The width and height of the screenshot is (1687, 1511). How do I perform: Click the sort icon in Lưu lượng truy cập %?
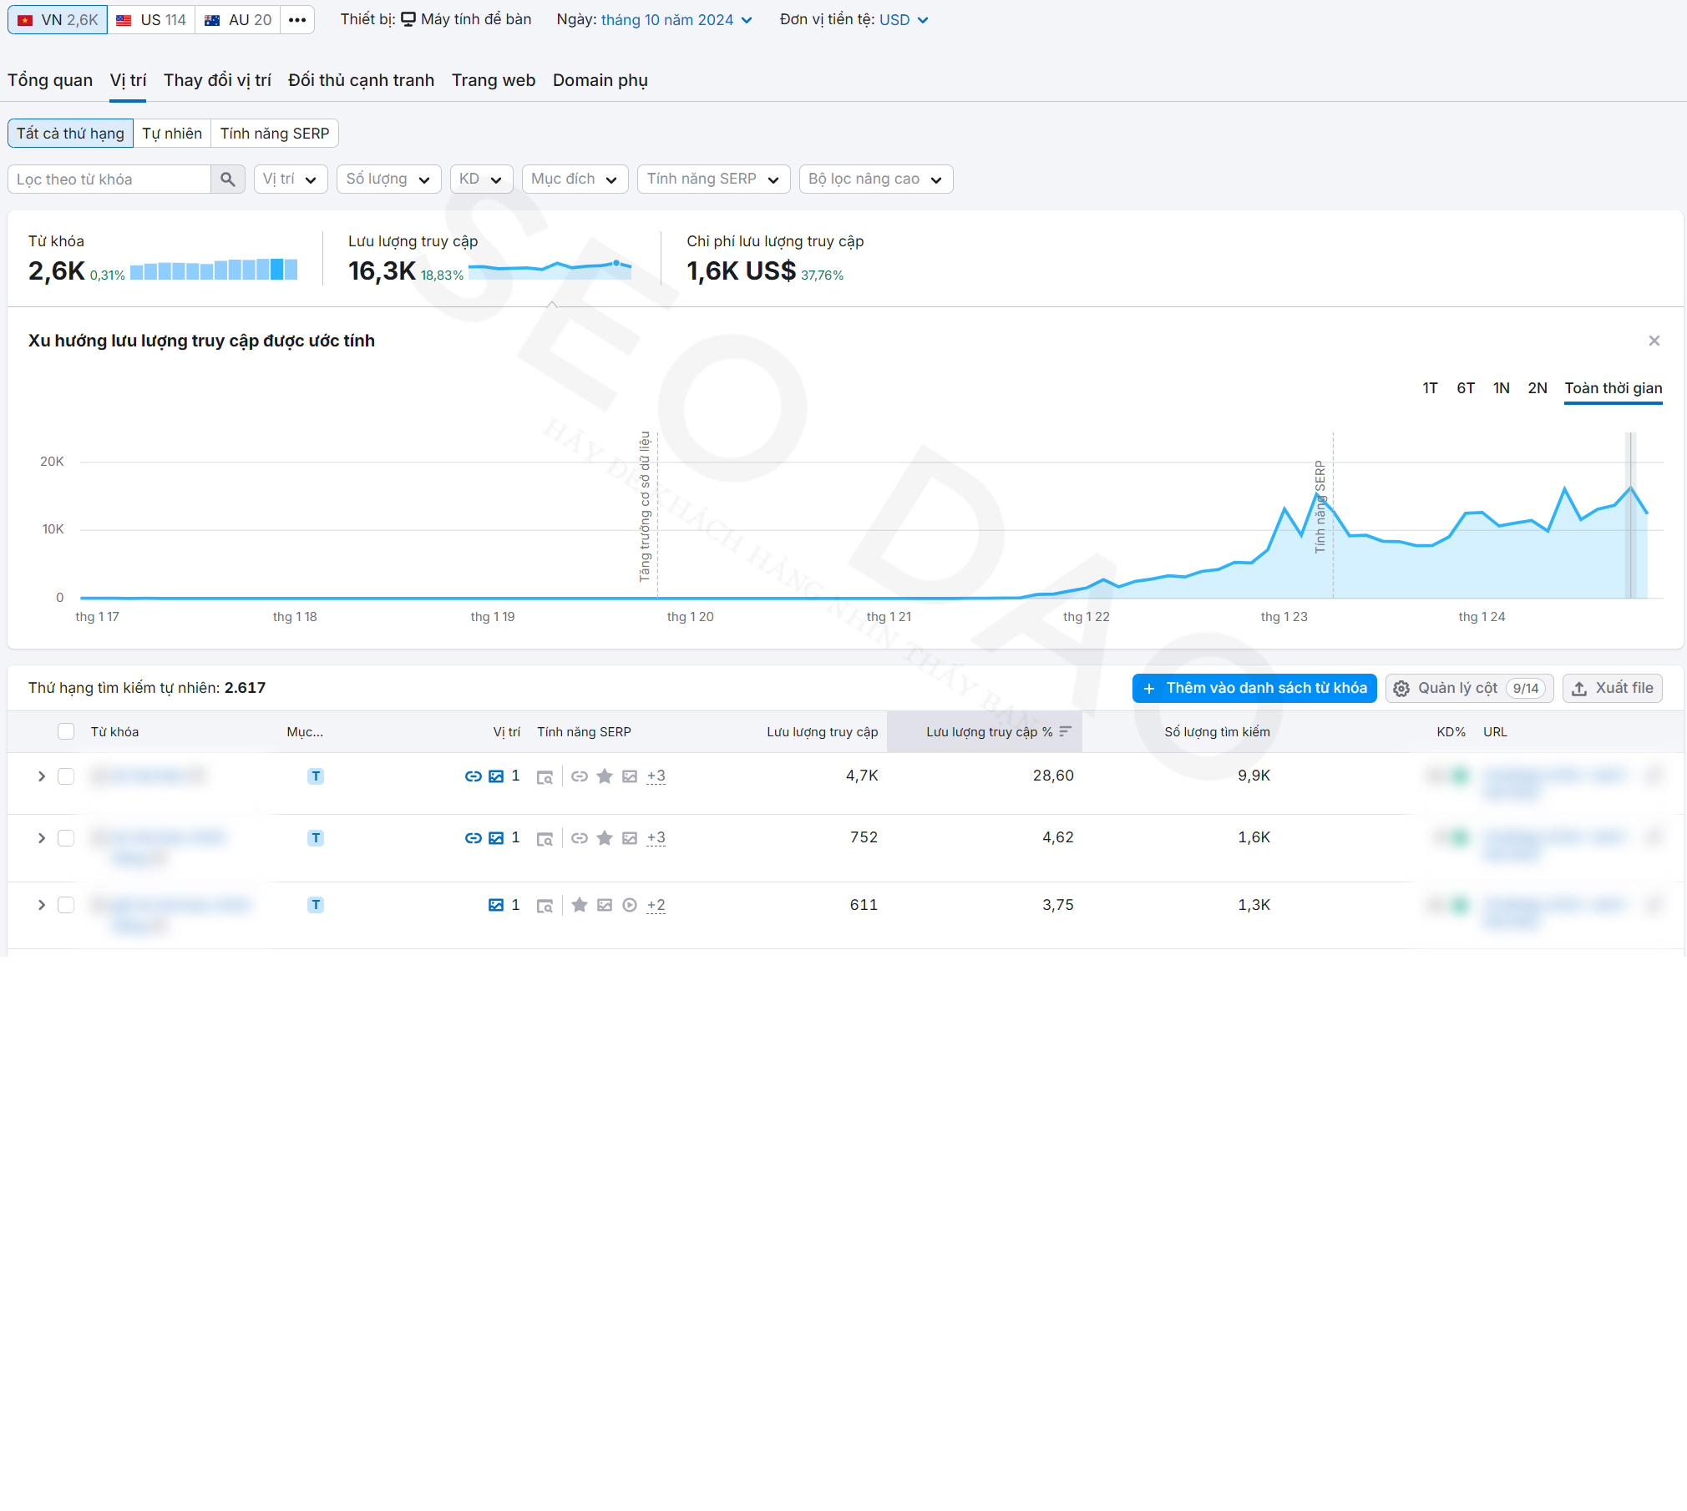(x=1065, y=731)
